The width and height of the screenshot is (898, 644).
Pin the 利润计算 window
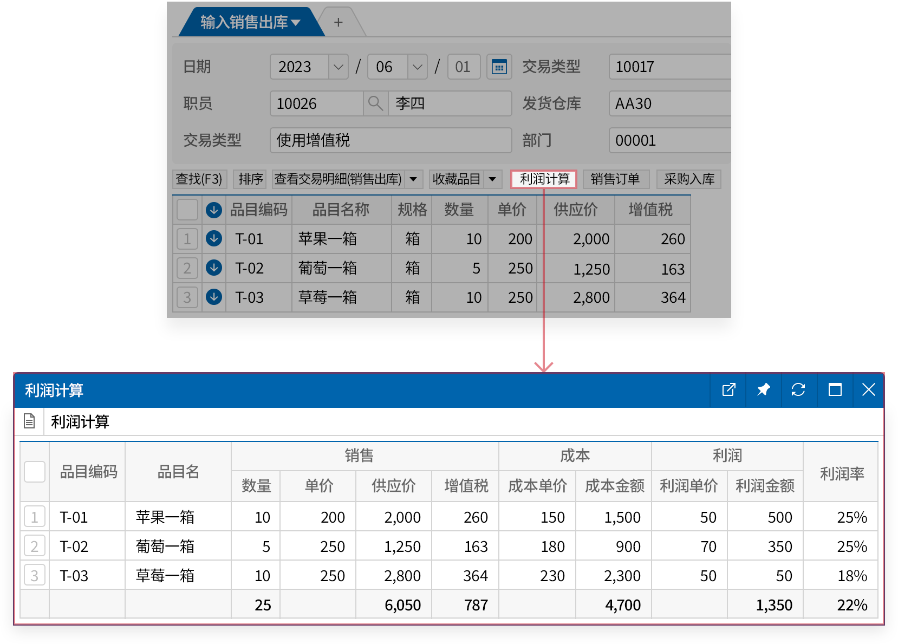click(x=764, y=389)
